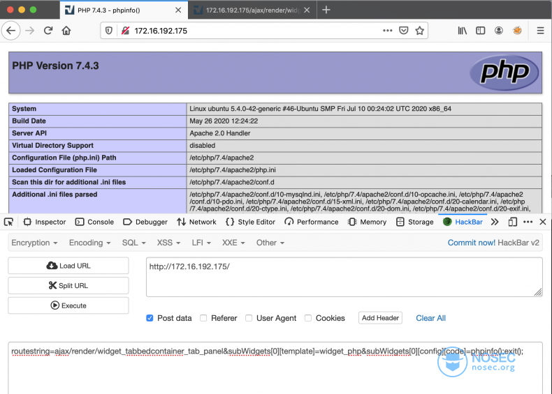
Task: Click the Add Header button
Action: point(380,318)
